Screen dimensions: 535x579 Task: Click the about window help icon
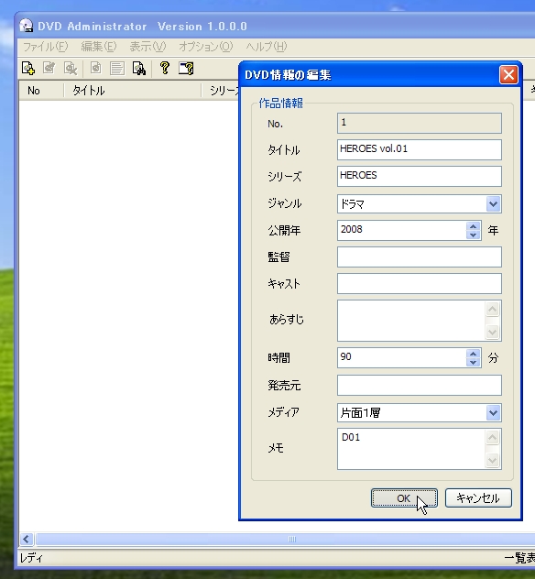tap(186, 69)
